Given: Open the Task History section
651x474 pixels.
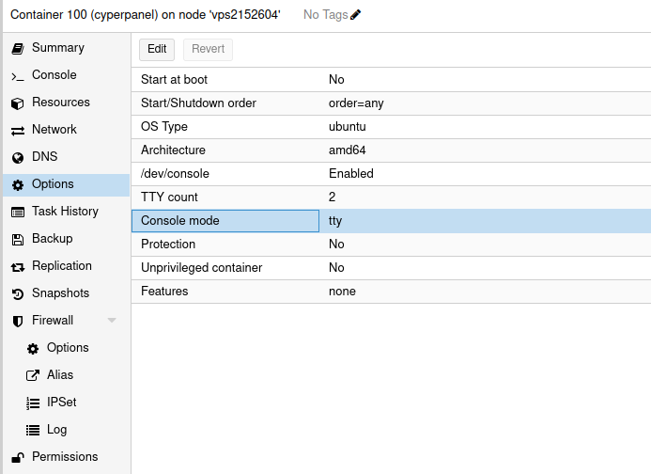Looking at the screenshot, I should [65, 212].
